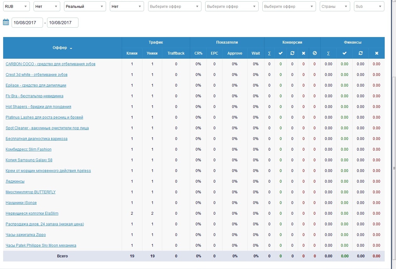
Task: Open the Часы-зажигалка Zippo offer link
Action: (26, 235)
